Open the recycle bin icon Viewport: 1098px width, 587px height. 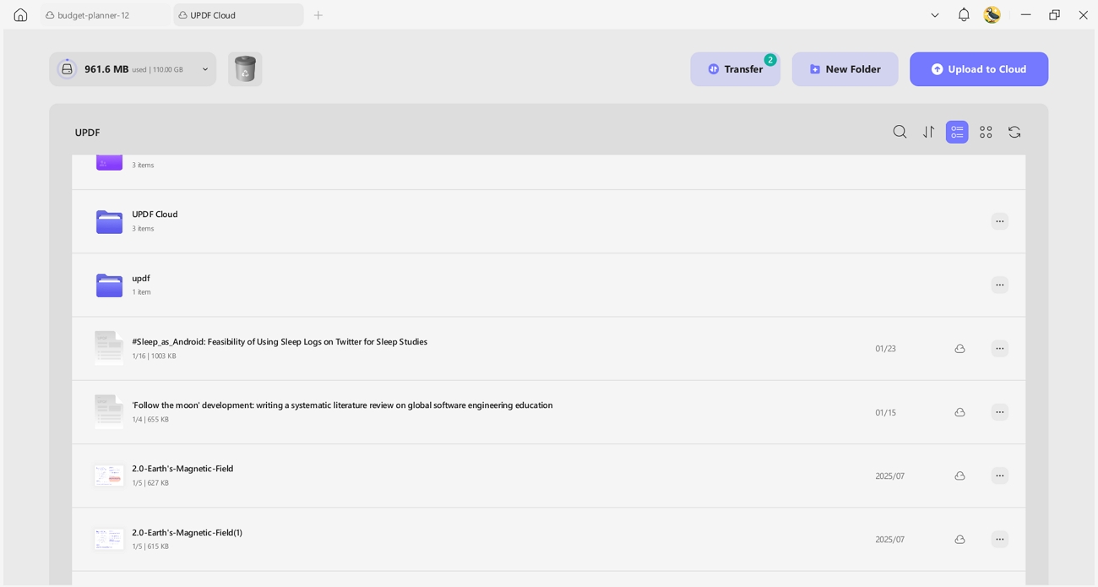(x=245, y=69)
